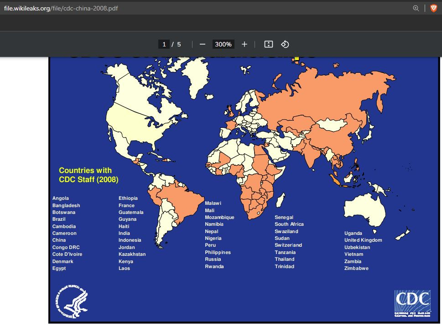The height and width of the screenshot is (325, 442).
Task: Select 'United Kingdom' in the last column
Action: coord(364,240)
